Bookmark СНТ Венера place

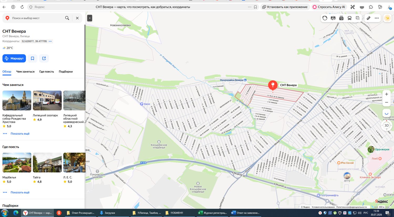[33, 58]
